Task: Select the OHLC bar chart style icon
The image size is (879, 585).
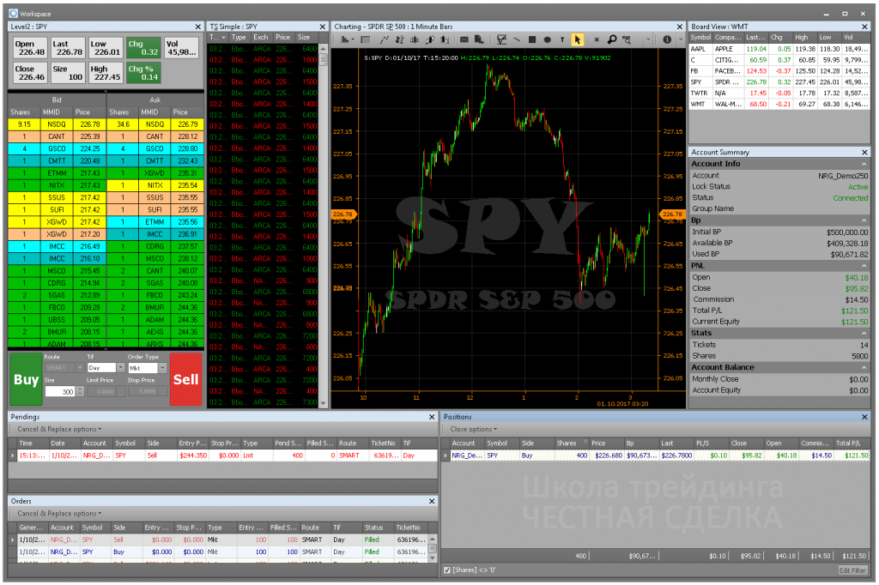Action: pos(400,39)
